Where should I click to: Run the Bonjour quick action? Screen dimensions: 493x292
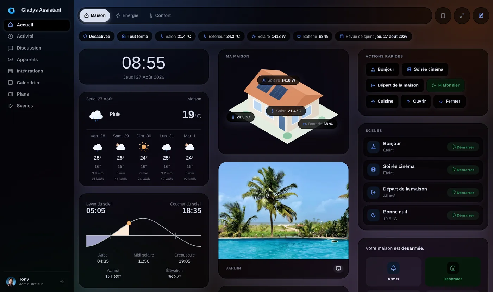point(382,69)
